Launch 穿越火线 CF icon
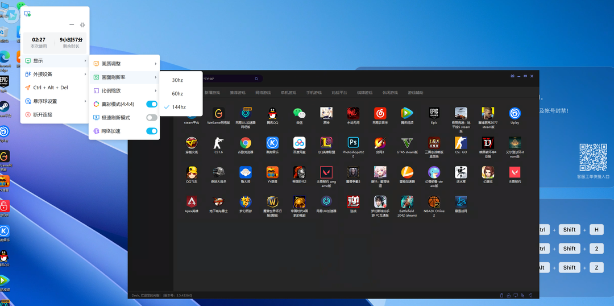Image resolution: width=614 pixels, height=306 pixels. pos(192,143)
